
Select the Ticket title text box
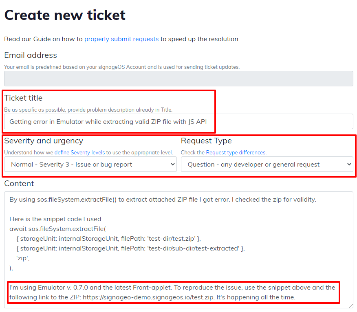pos(178,121)
